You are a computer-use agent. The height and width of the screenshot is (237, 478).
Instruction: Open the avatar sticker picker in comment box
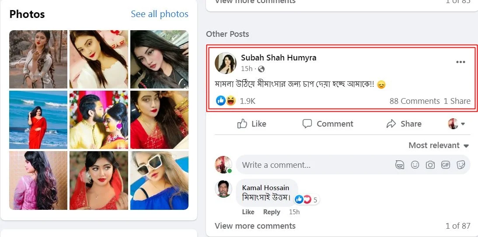(399, 165)
